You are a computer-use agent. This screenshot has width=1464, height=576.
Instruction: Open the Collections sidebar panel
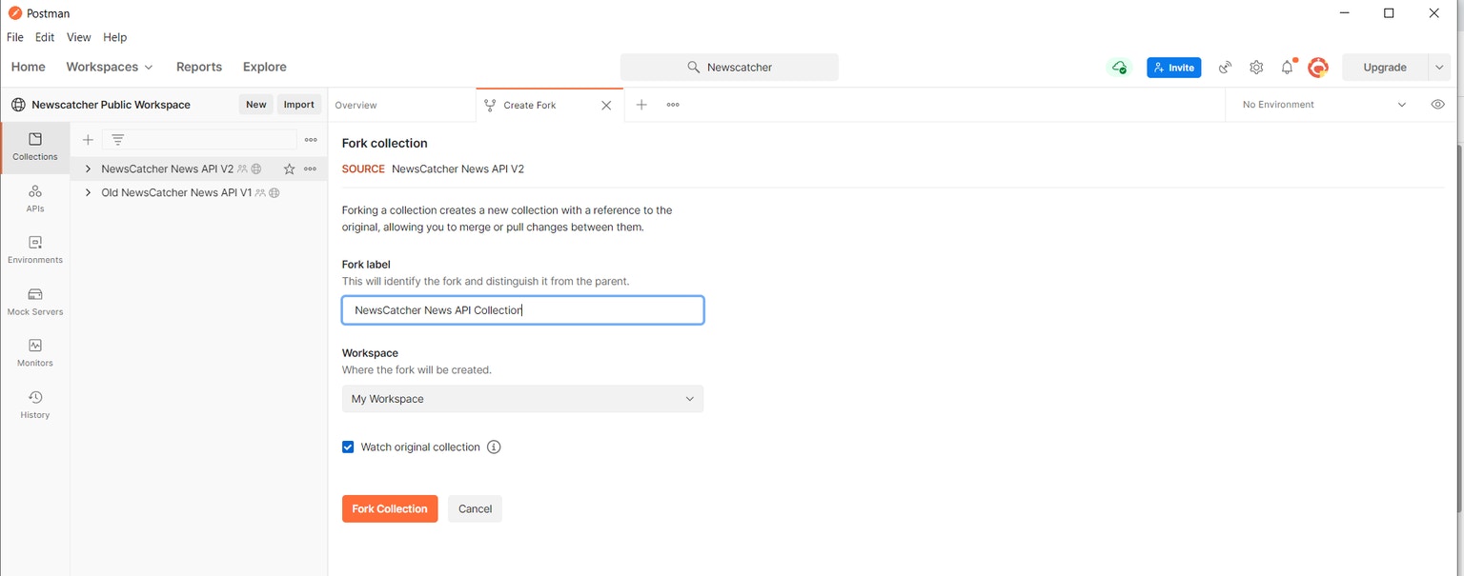(35, 147)
